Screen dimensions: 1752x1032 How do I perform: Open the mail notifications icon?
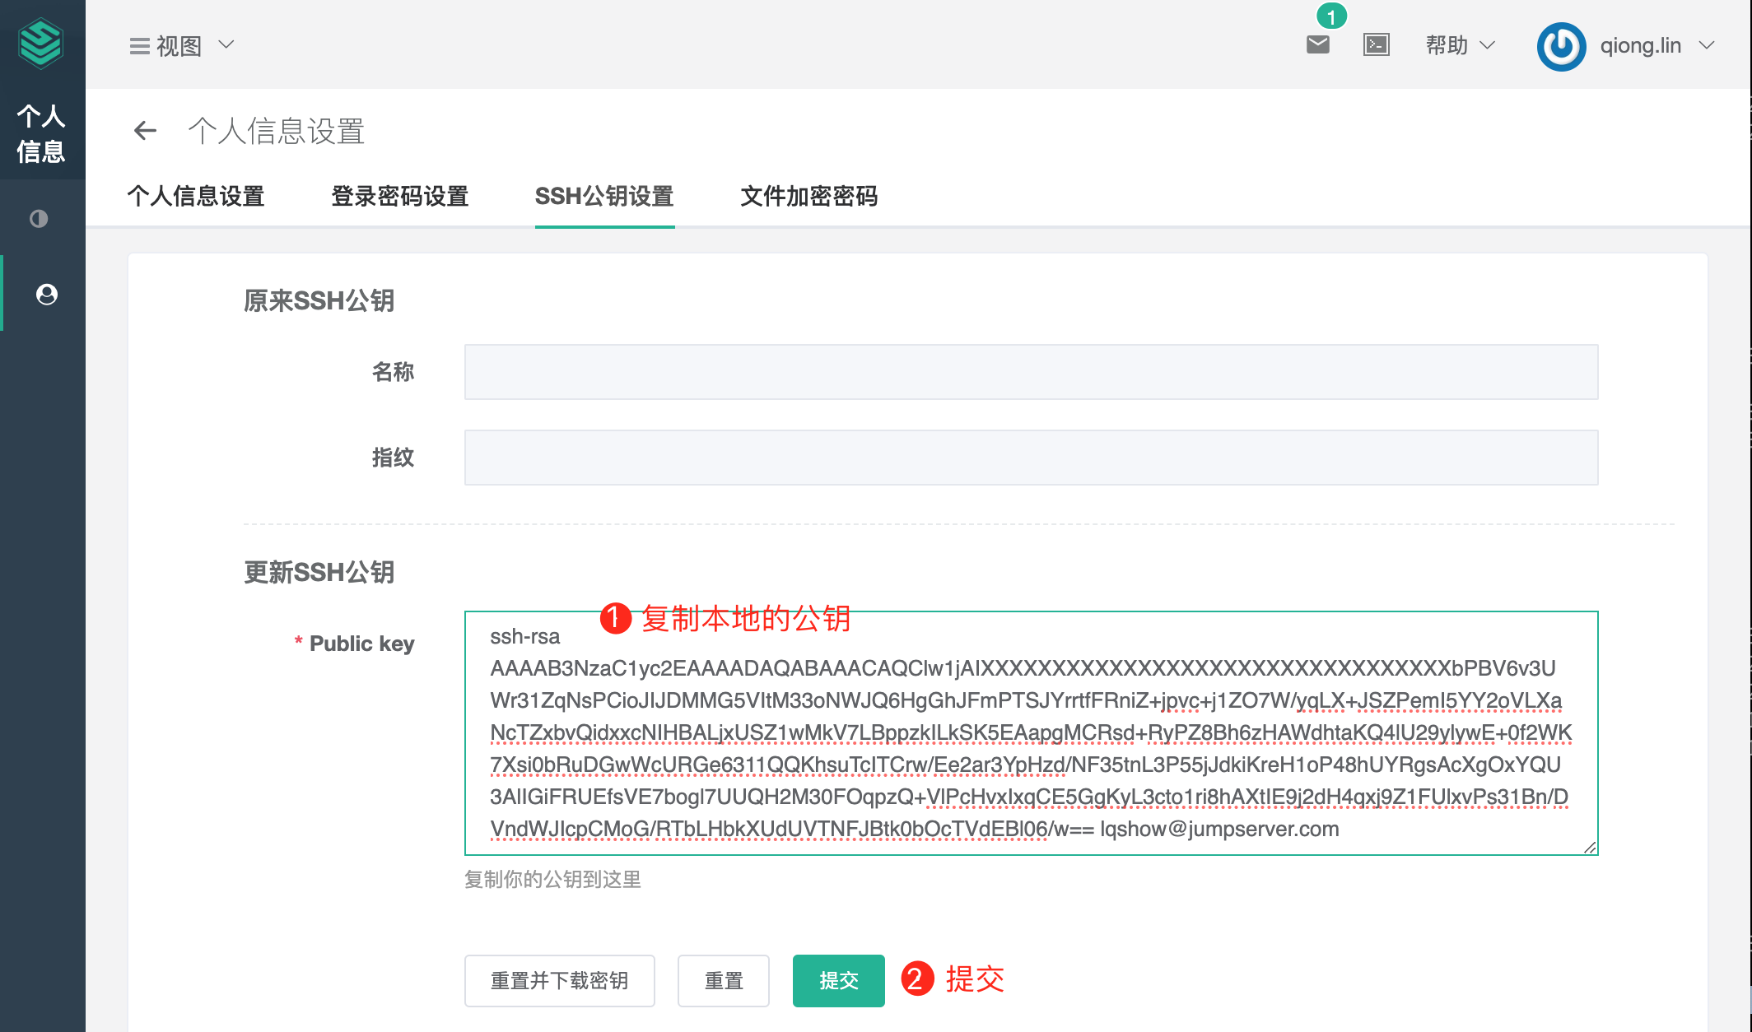1318,44
